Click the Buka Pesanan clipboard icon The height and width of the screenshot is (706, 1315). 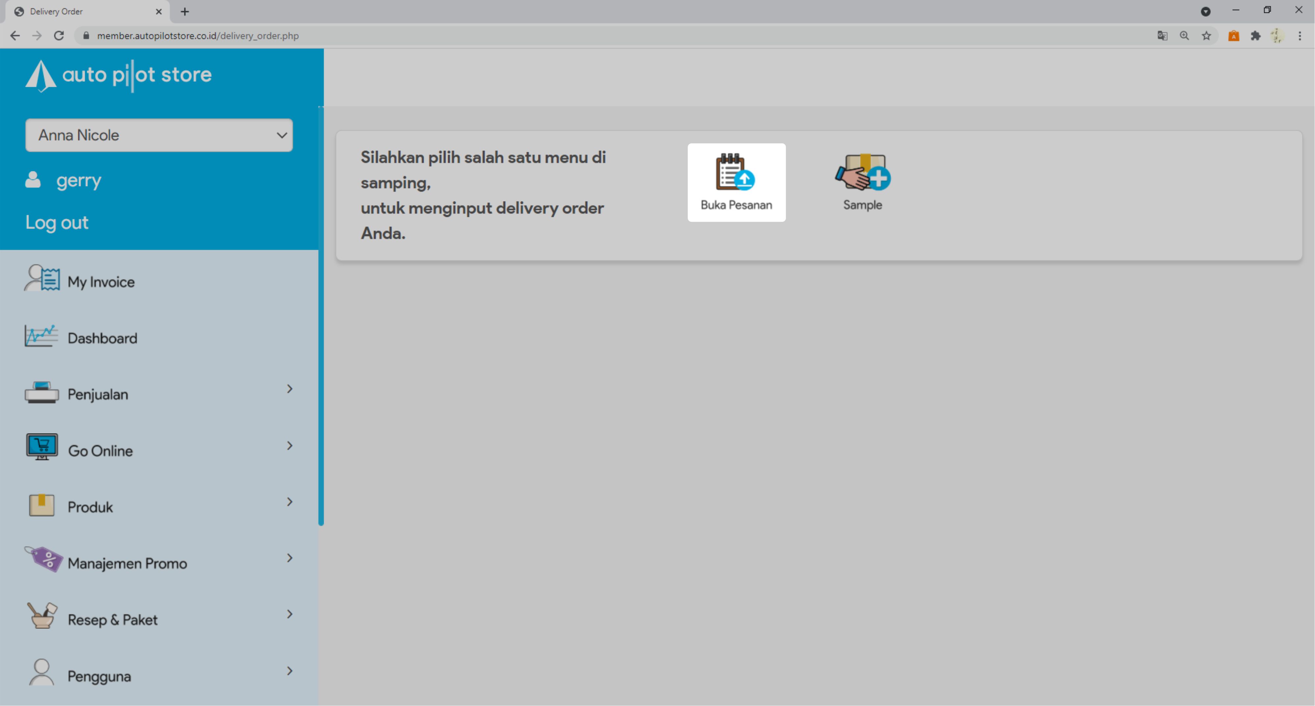pos(735,172)
